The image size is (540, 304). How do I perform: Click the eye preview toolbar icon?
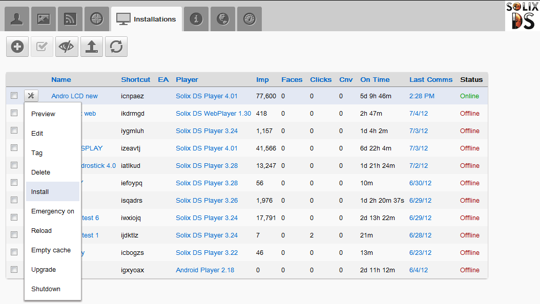(x=67, y=47)
